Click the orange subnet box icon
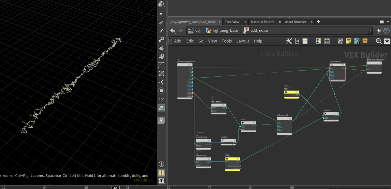This screenshot has height=189, width=391. click(x=365, y=41)
